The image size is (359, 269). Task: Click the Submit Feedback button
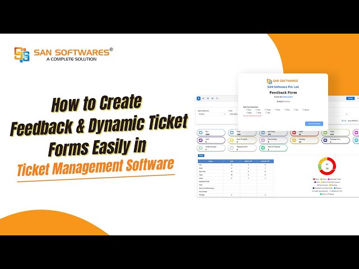click(x=314, y=124)
